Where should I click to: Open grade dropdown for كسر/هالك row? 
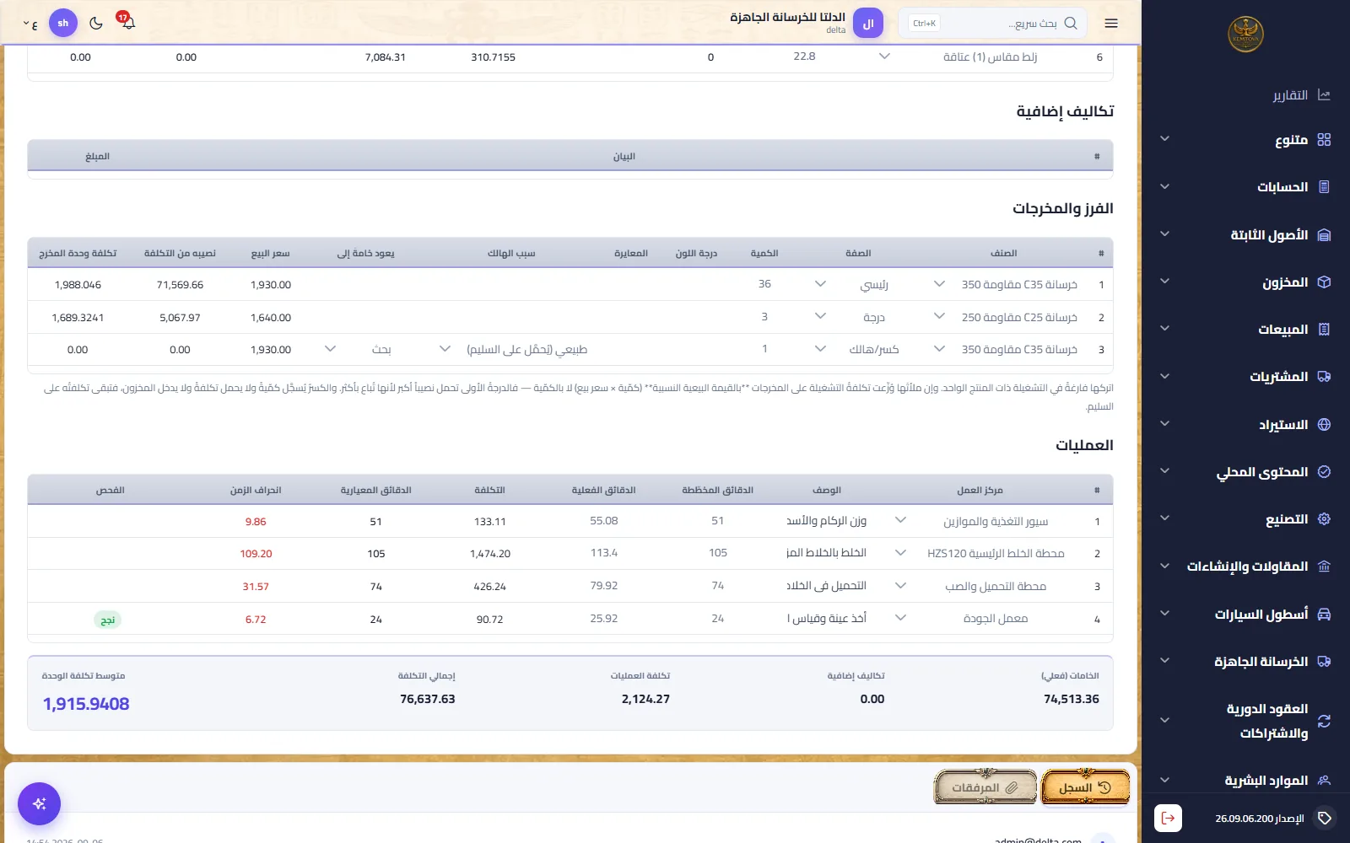coord(820,349)
